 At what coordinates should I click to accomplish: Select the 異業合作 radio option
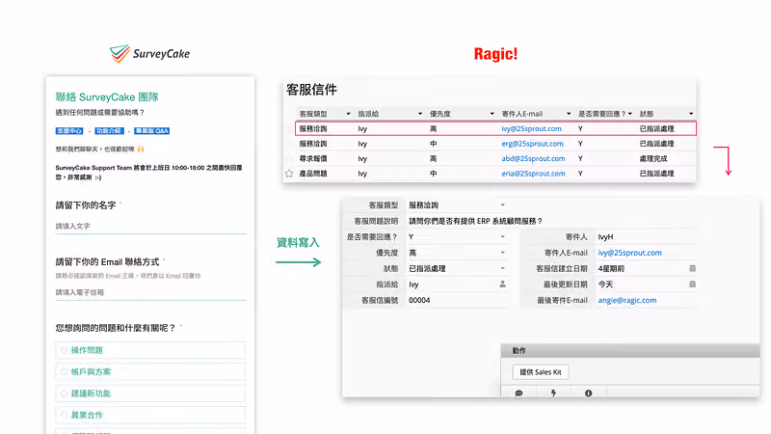tap(64, 415)
